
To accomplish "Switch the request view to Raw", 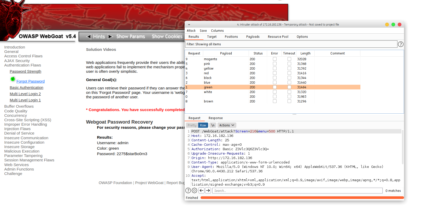I will [x=203, y=125].
